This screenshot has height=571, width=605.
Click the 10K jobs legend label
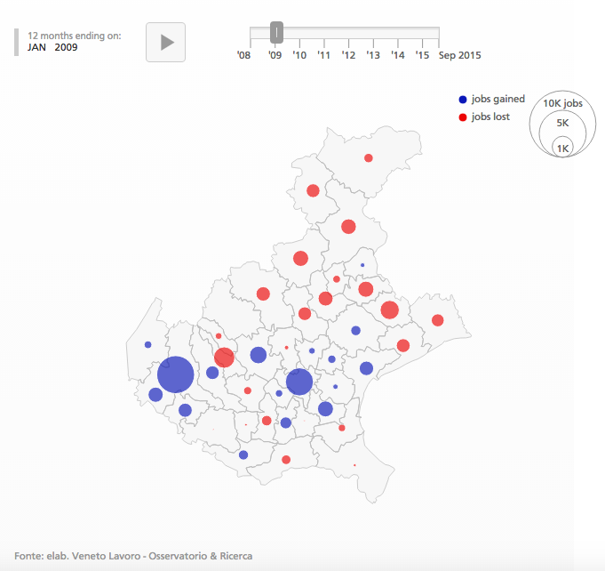coord(562,103)
